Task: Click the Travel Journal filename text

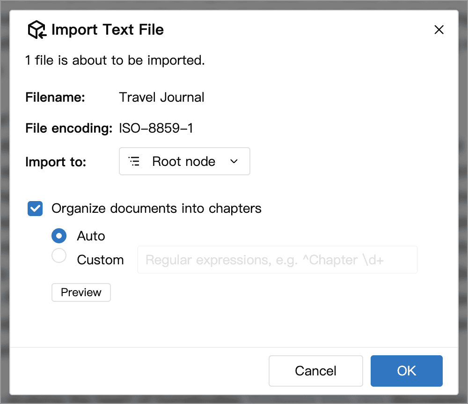Action: tap(161, 97)
